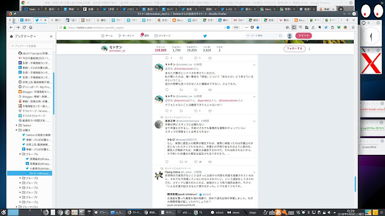Open the Firefox hamburger menu
This screenshot has width=385, height=216.
coord(353,28)
